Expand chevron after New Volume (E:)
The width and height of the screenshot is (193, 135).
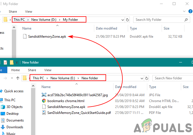point(78,78)
